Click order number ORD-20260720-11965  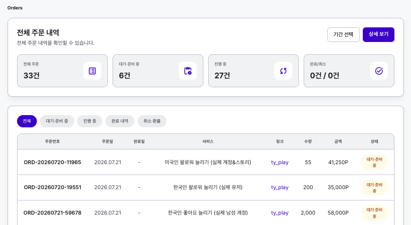52,162
